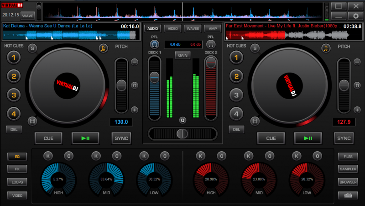Toggle Deck 1 MID kill K button
Viewport: 365px width, 206px height.
point(96,156)
